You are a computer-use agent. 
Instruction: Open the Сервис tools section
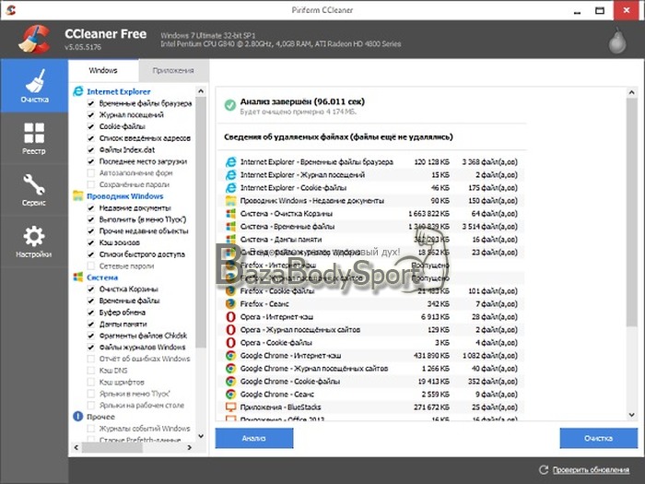tap(34, 190)
